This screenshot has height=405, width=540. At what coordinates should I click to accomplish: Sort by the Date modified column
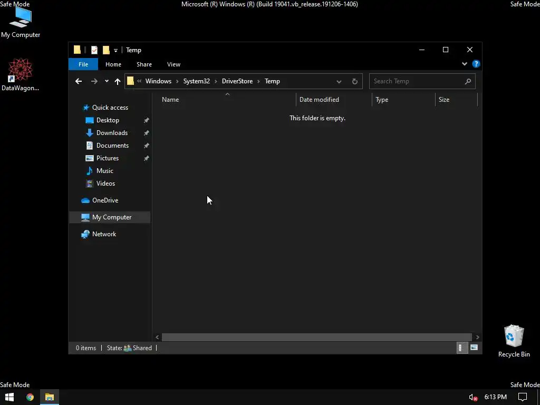334,100
